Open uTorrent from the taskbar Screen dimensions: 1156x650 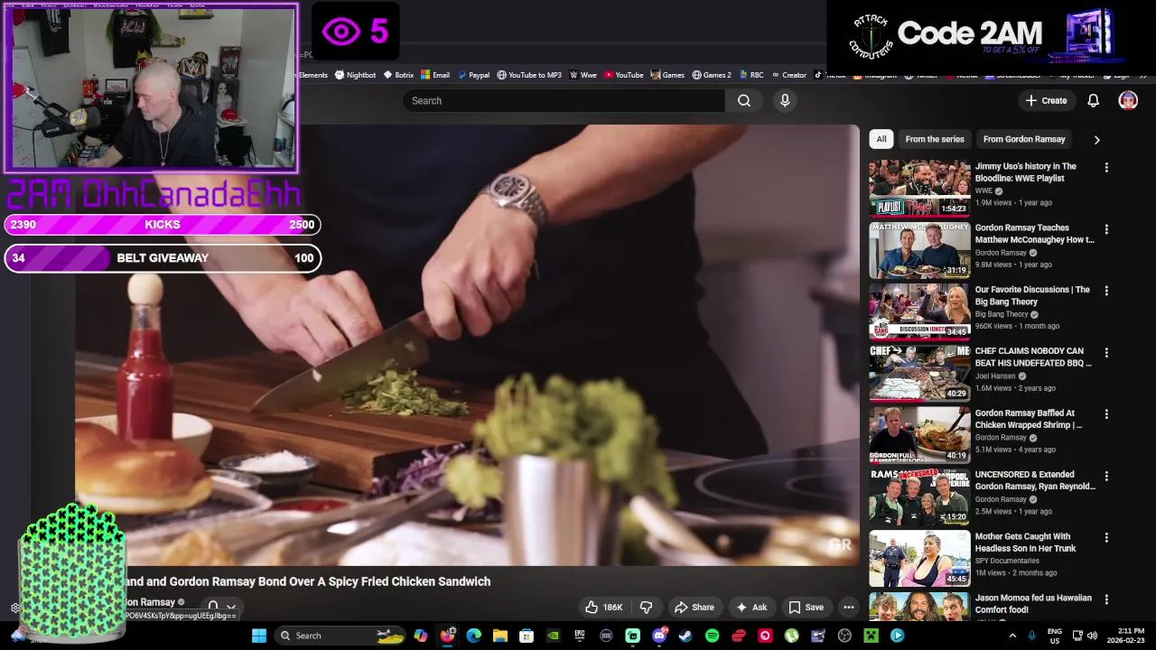coord(792,636)
